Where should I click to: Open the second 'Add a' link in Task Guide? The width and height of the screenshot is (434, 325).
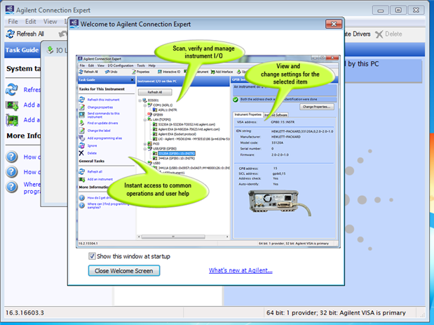(x=32, y=120)
